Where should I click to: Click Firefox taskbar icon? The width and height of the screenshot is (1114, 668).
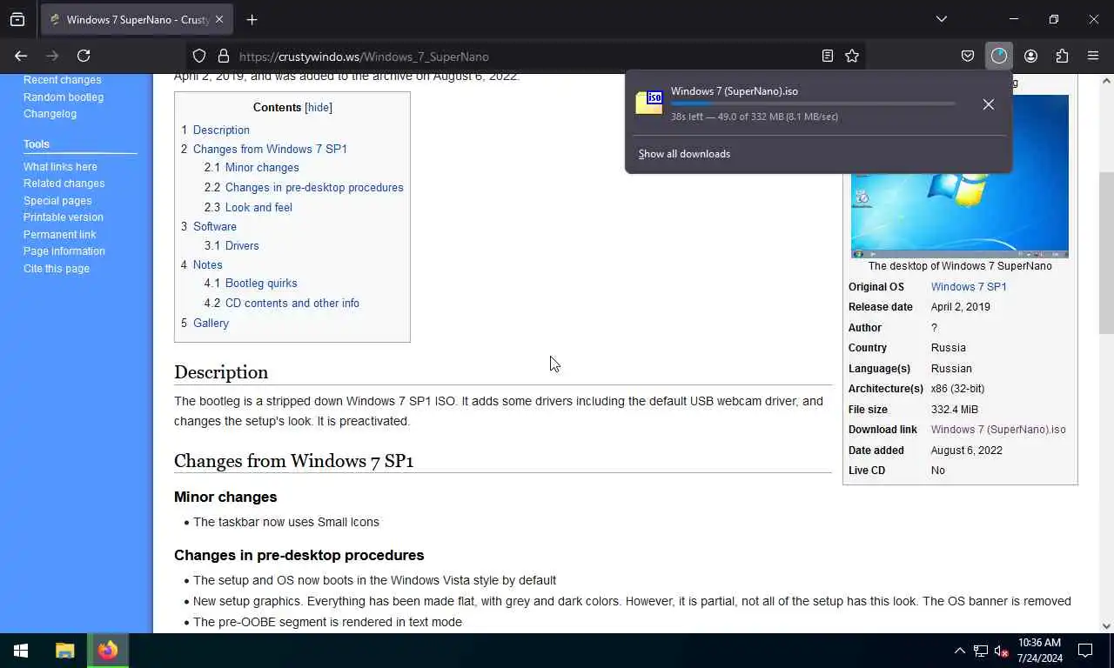pyautogui.click(x=108, y=651)
